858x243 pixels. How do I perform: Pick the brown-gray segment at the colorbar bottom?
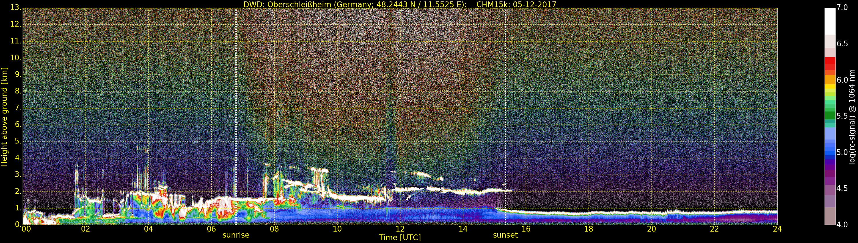[x=830, y=216]
